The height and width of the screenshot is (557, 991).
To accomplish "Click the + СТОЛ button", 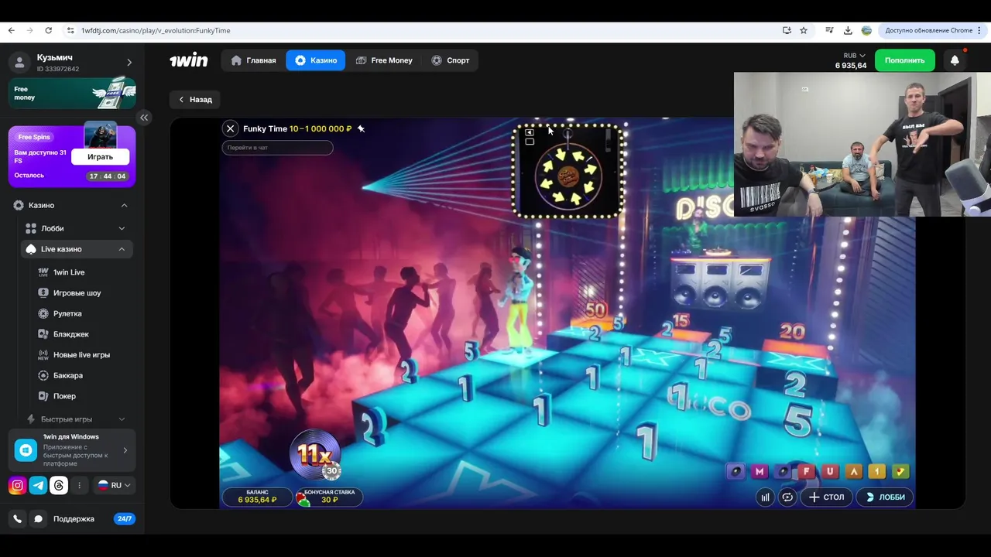I will tap(826, 497).
